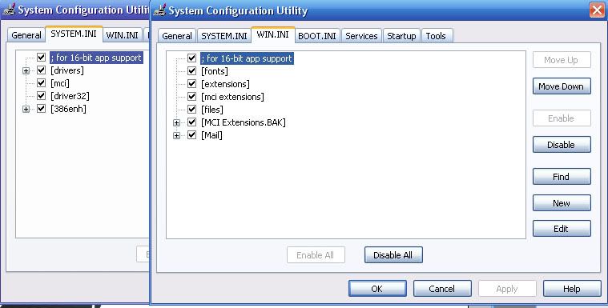Toggle the [extensions] checkbox
This screenshot has width=608, height=308.
(x=191, y=84)
